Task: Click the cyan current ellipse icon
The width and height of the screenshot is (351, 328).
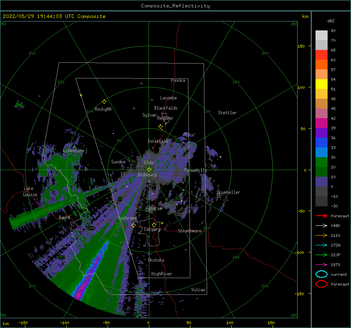Action: [321, 274]
